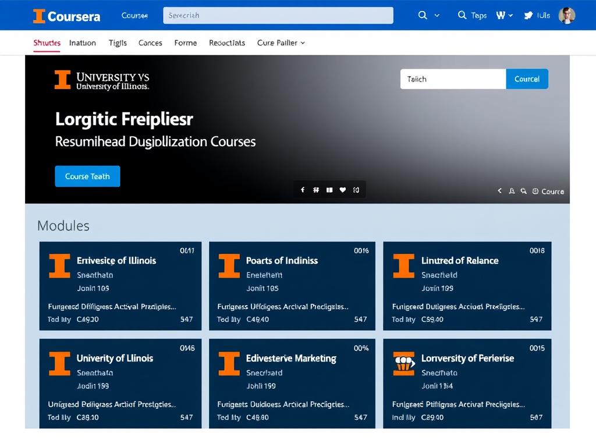Switch to the Reocťlats tab
The height and width of the screenshot is (447, 596).
(227, 43)
